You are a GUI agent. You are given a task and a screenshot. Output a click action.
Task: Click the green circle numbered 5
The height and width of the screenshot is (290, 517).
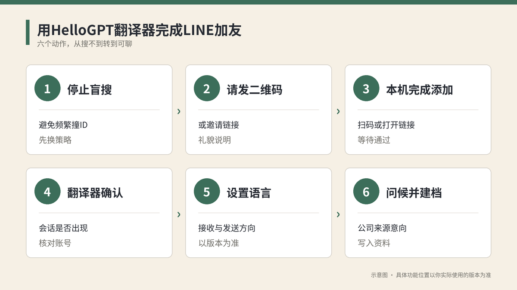tap(207, 192)
